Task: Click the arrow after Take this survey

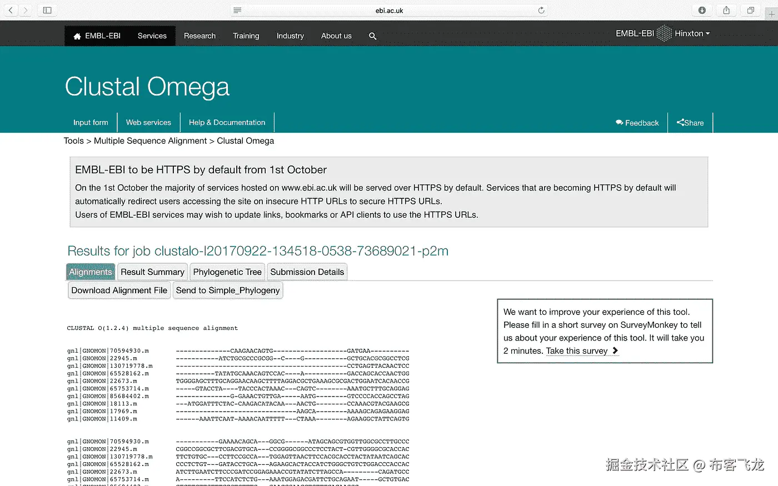Action: pos(615,350)
